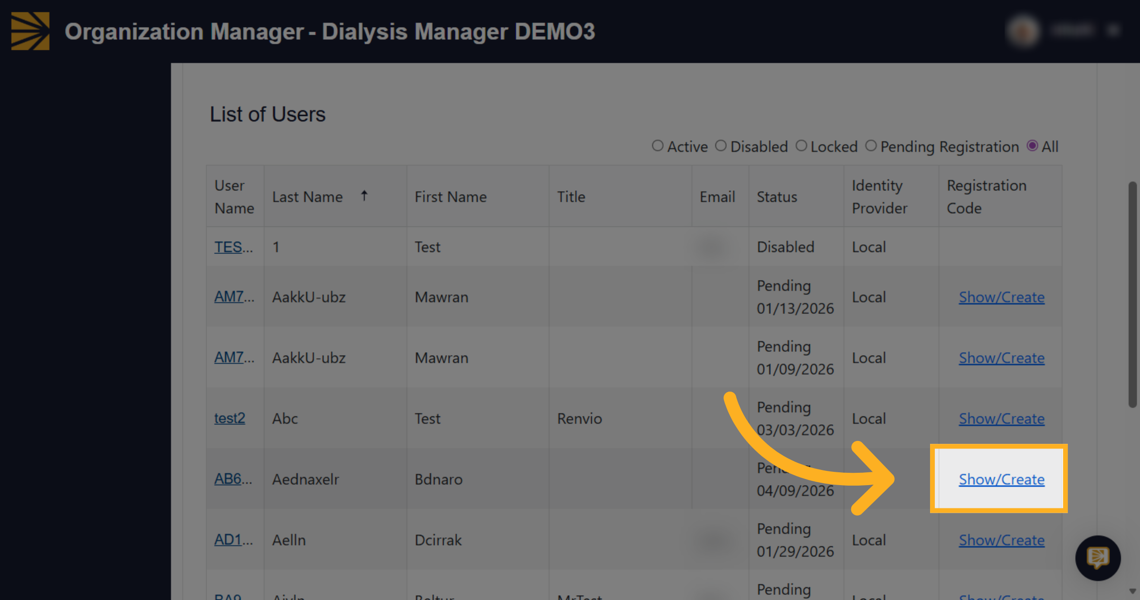The width and height of the screenshot is (1140, 600).
Task: Open AM7... user pending 01/13/2026
Action: tap(234, 297)
